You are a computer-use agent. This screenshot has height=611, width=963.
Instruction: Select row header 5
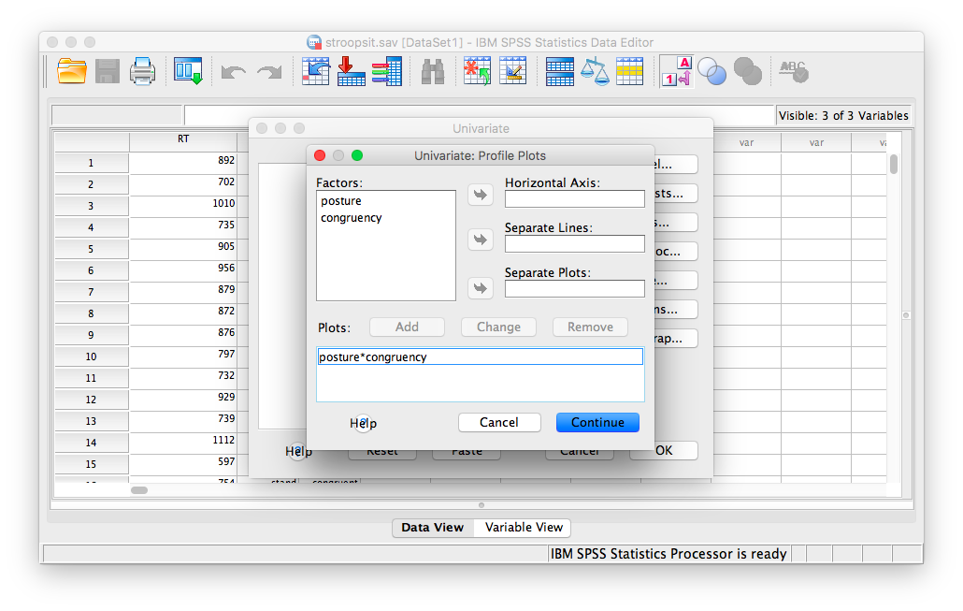pos(91,249)
